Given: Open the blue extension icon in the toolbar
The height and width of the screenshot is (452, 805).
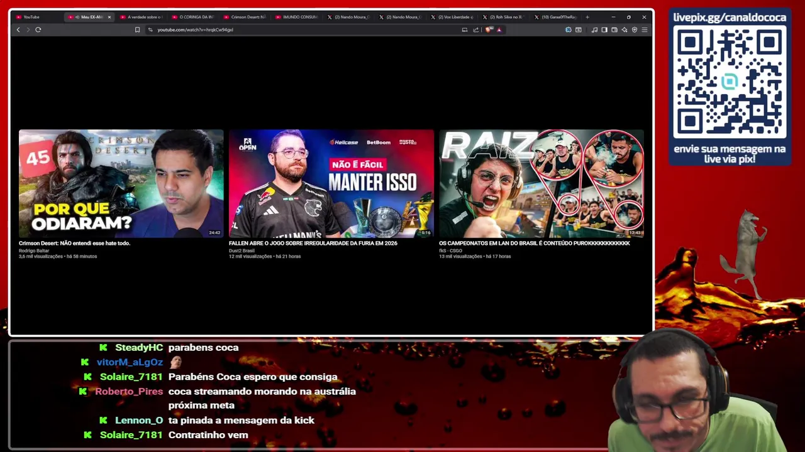Looking at the screenshot, I should click(x=568, y=30).
